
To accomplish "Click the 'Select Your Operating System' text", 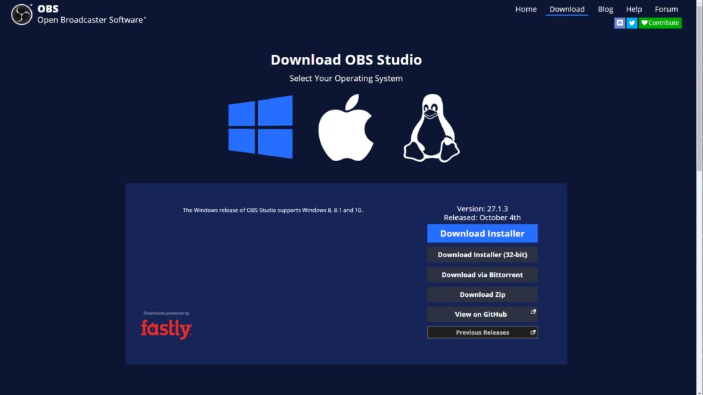I will pyautogui.click(x=346, y=78).
